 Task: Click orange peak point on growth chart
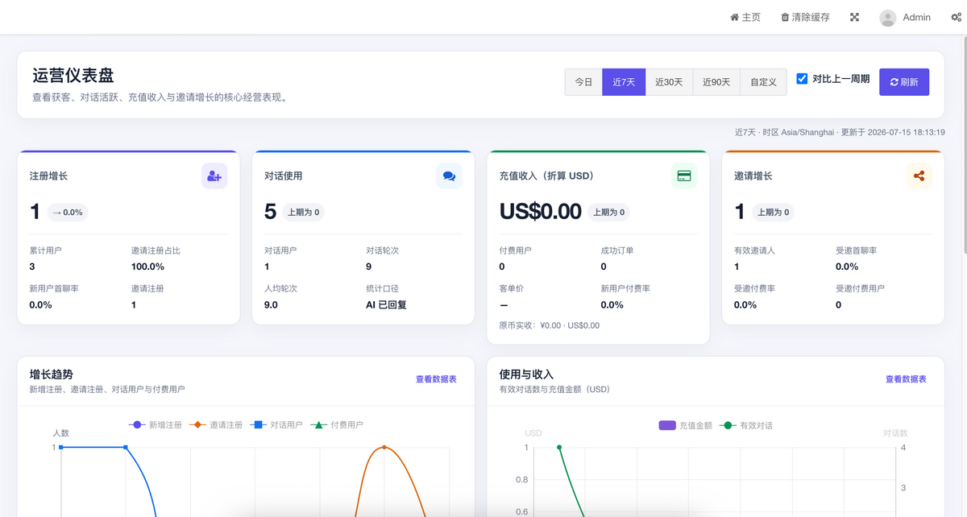click(x=384, y=447)
